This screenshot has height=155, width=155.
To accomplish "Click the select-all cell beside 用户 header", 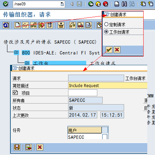I will tap(105, 130).
